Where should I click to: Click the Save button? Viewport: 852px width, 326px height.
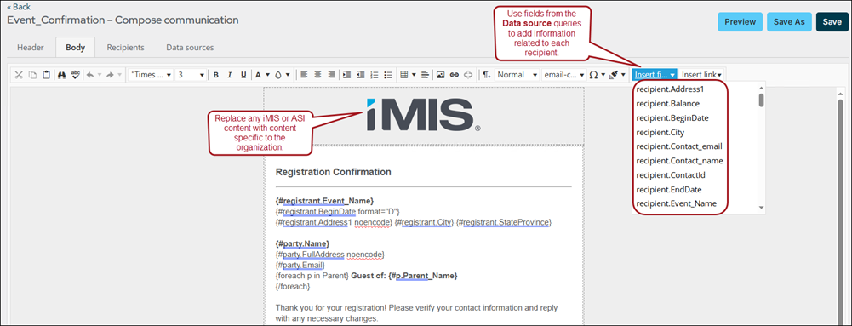832,22
